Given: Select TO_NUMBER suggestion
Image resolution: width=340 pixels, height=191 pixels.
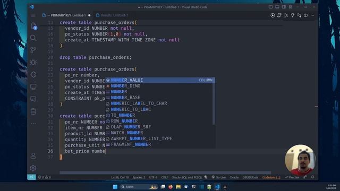Looking at the screenshot, I should coord(159,115).
